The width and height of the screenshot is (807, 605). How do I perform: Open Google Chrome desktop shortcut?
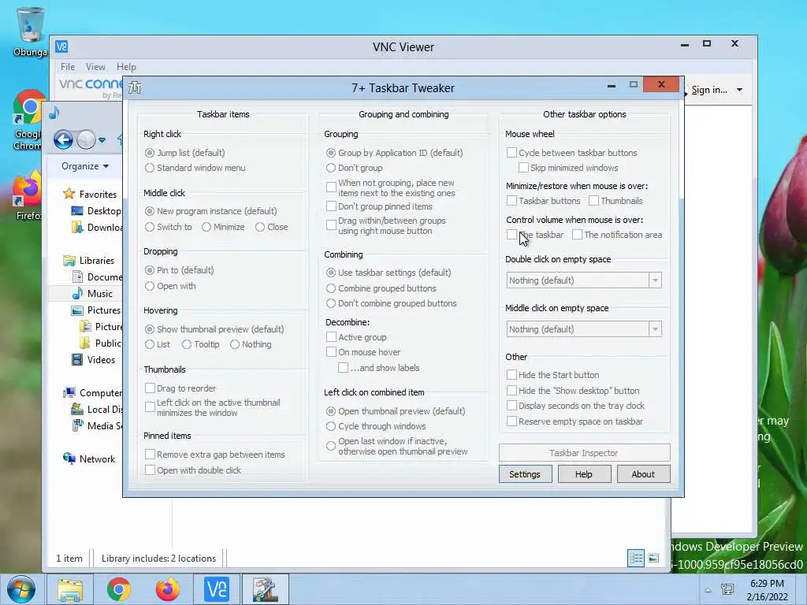pos(28,120)
